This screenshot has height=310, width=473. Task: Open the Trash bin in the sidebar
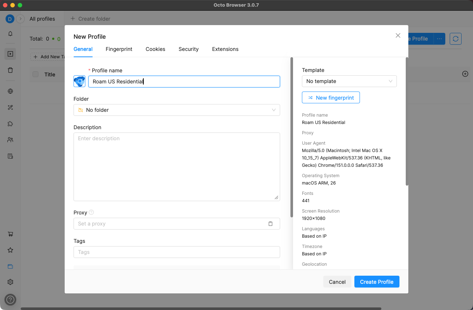click(x=10, y=70)
